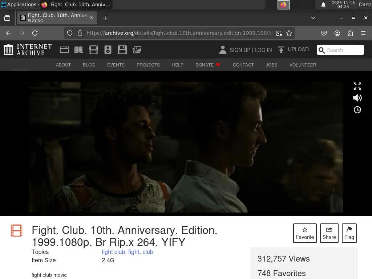Click the Firefox taskbar window button

click(x=76, y=4)
